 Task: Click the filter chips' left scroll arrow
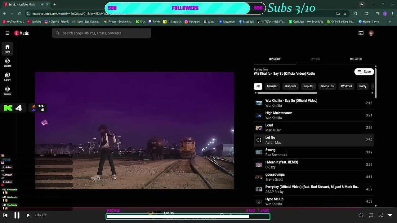(256, 93)
